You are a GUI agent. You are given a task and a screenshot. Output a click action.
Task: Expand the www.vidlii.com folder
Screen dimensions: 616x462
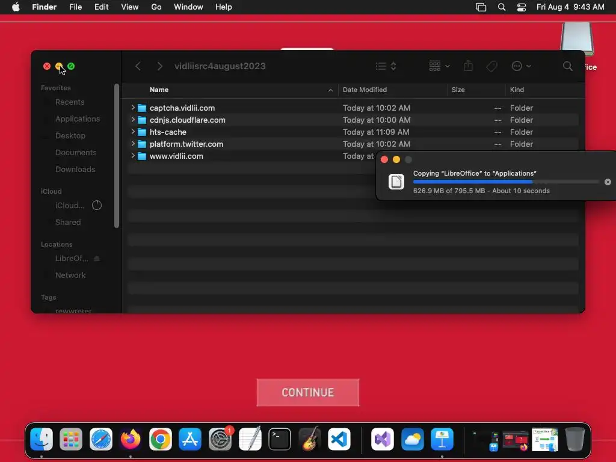point(133,156)
